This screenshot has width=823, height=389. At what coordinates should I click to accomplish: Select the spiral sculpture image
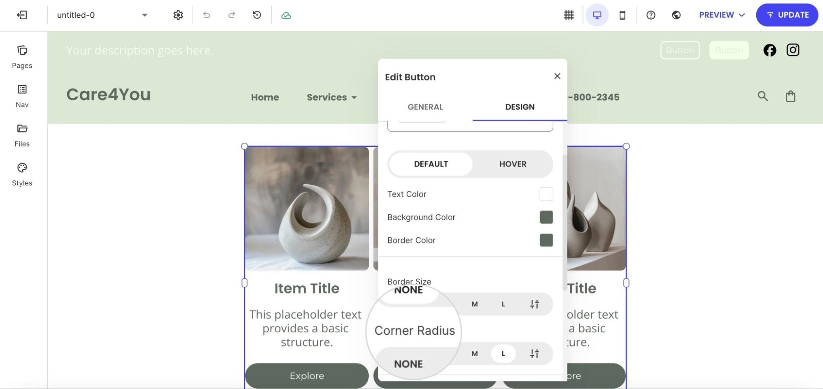307,208
